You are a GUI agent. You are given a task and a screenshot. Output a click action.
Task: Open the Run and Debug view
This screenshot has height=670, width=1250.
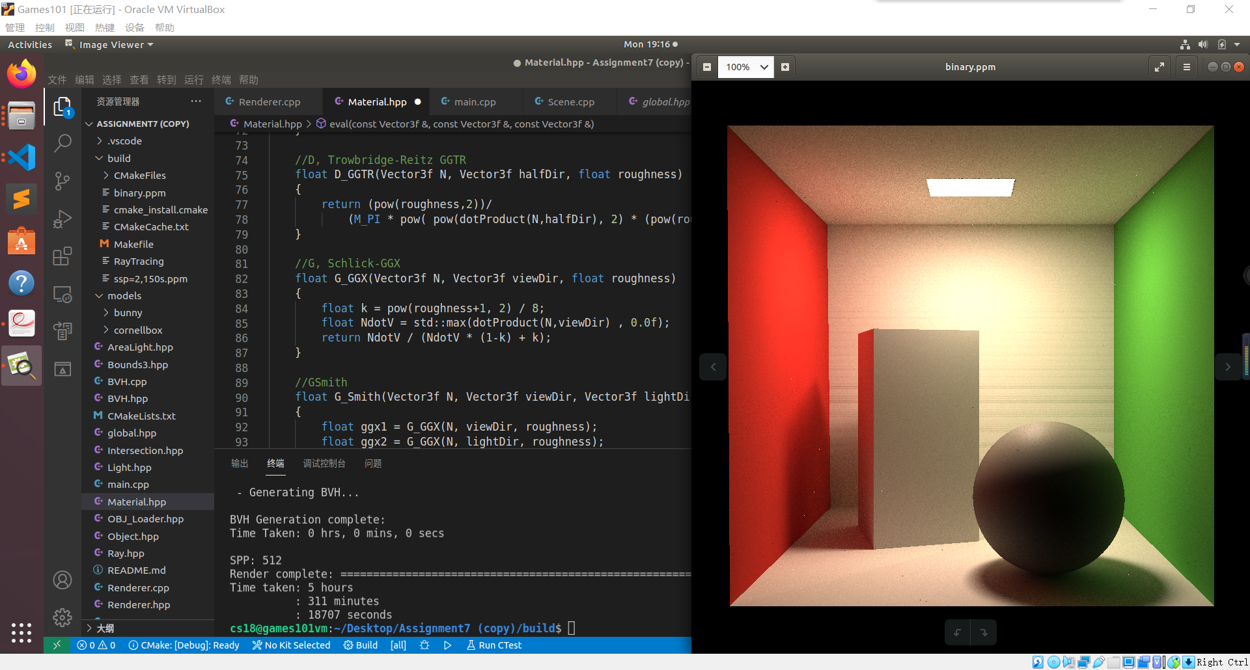62,219
